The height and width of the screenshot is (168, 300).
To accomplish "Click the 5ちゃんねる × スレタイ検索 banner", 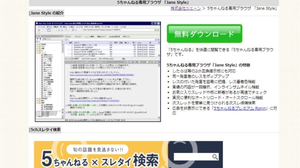I will pos(128,154).
